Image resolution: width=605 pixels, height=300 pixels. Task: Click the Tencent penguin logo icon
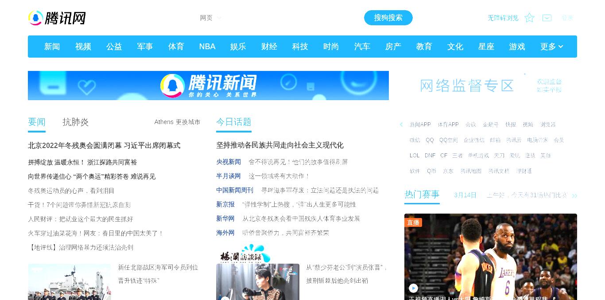[x=35, y=18]
